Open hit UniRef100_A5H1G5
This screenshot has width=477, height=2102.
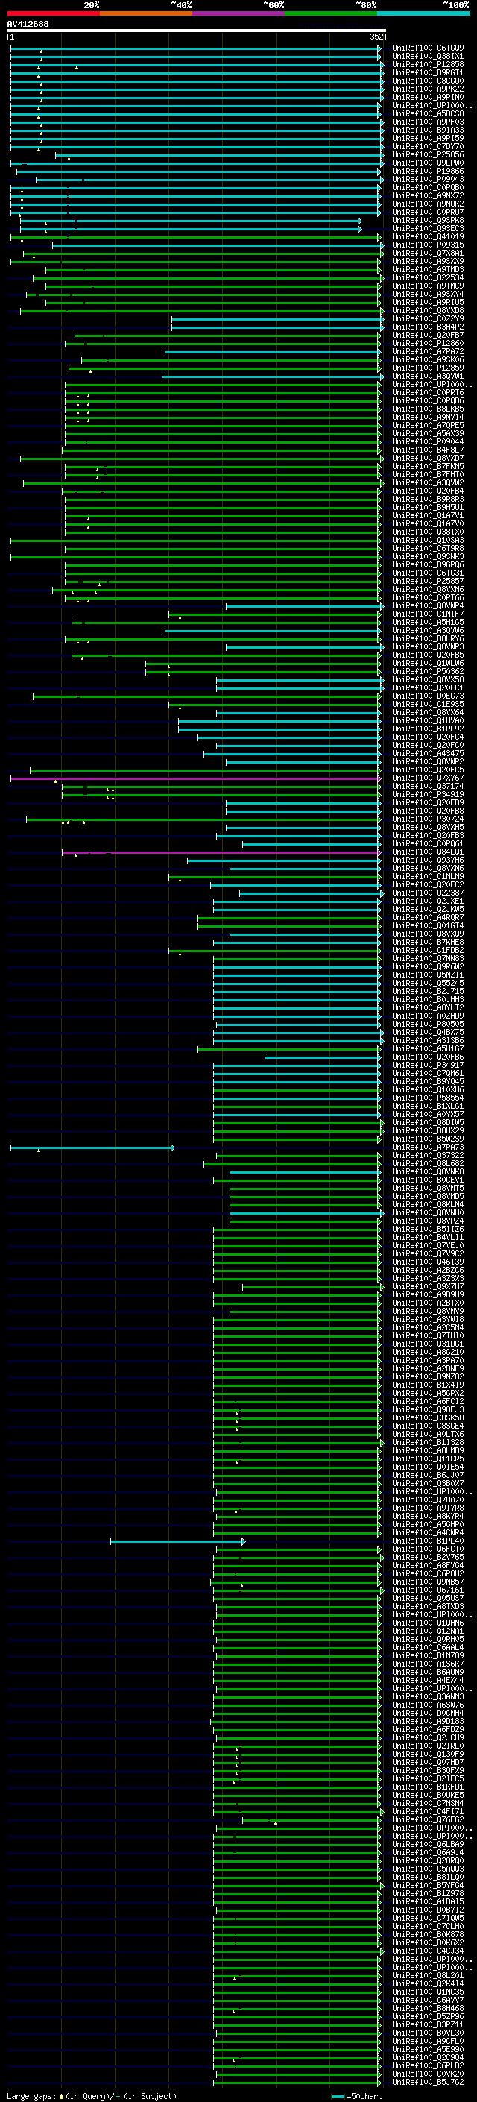tap(428, 622)
